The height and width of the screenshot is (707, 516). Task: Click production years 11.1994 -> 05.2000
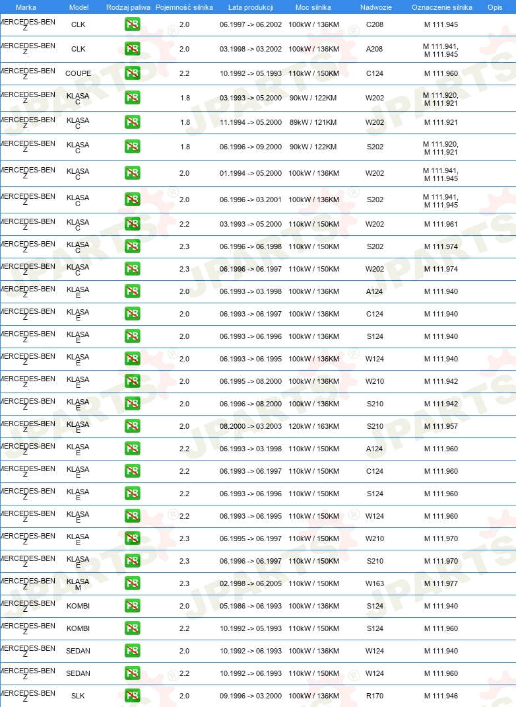[x=251, y=122]
